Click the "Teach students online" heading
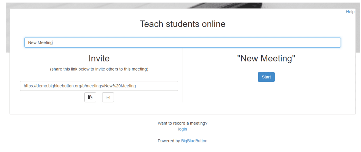Viewport: 361px width, 152px height. click(x=182, y=24)
